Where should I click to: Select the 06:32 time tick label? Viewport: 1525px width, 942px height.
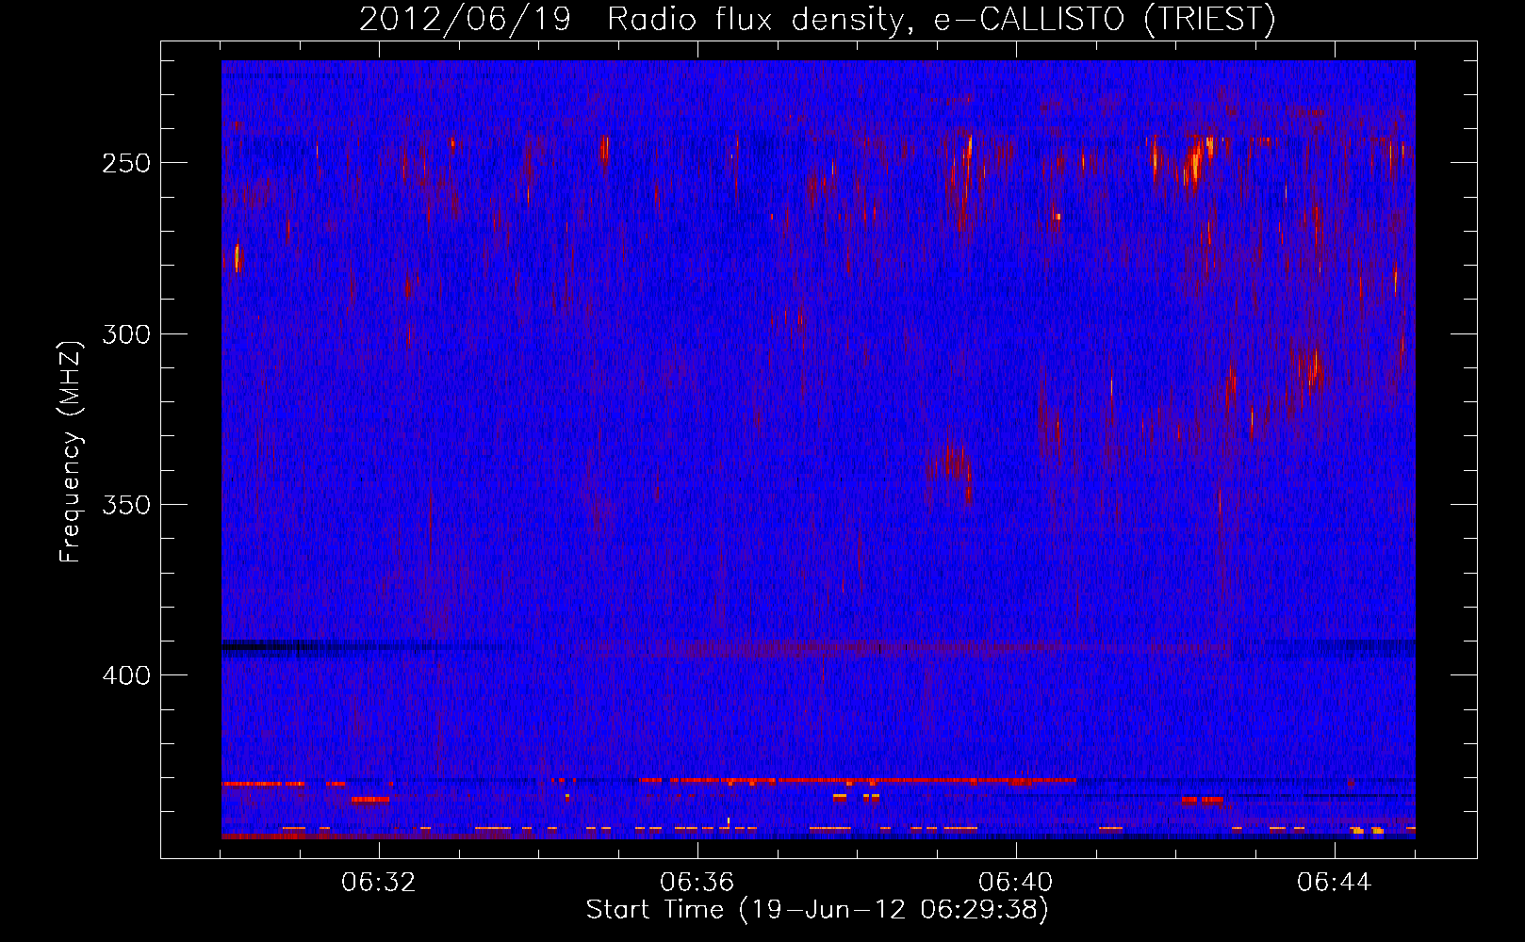click(379, 883)
